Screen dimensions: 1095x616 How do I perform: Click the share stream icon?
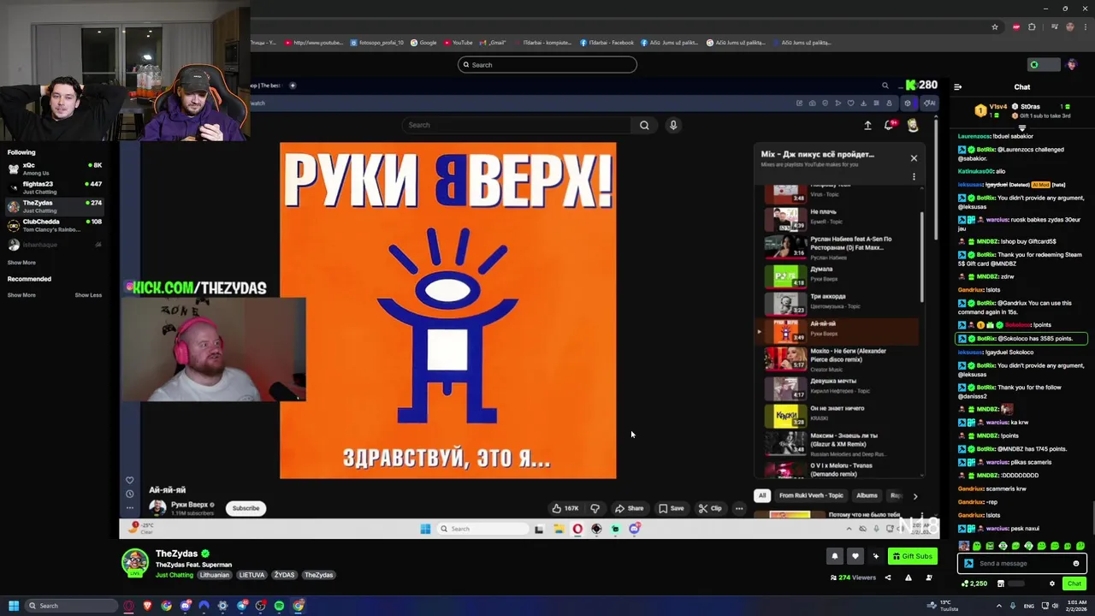[887, 577]
